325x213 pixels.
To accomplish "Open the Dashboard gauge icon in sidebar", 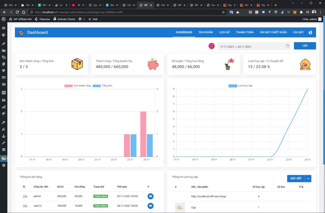I will point(4,28).
